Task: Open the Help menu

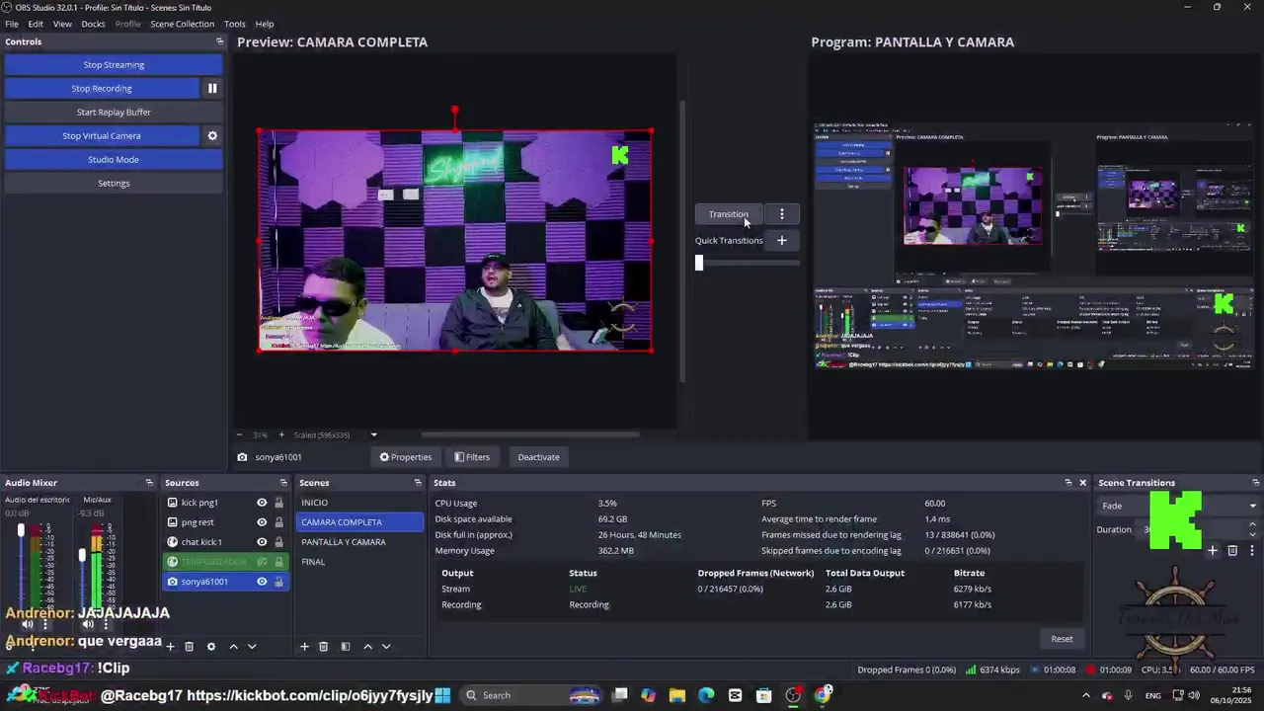Action: point(265,24)
